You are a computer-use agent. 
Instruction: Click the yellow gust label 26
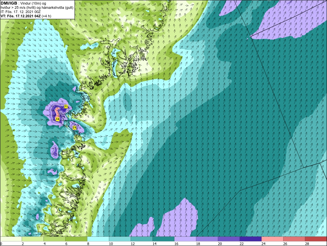75,127
